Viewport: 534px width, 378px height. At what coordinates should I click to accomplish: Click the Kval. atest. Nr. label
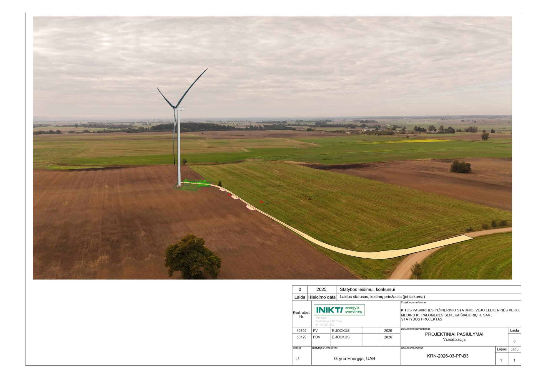pos(301,314)
